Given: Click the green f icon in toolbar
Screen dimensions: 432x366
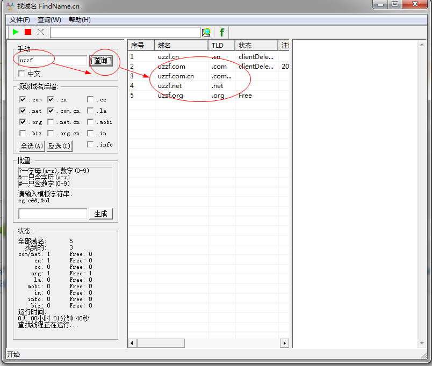Looking at the screenshot, I should point(222,33).
